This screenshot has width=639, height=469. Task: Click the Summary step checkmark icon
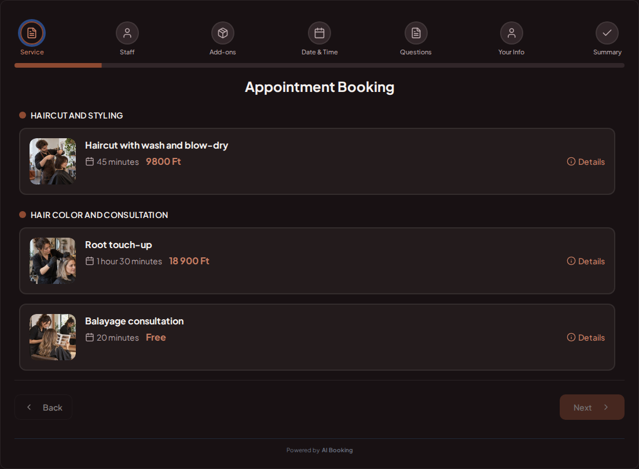click(607, 33)
